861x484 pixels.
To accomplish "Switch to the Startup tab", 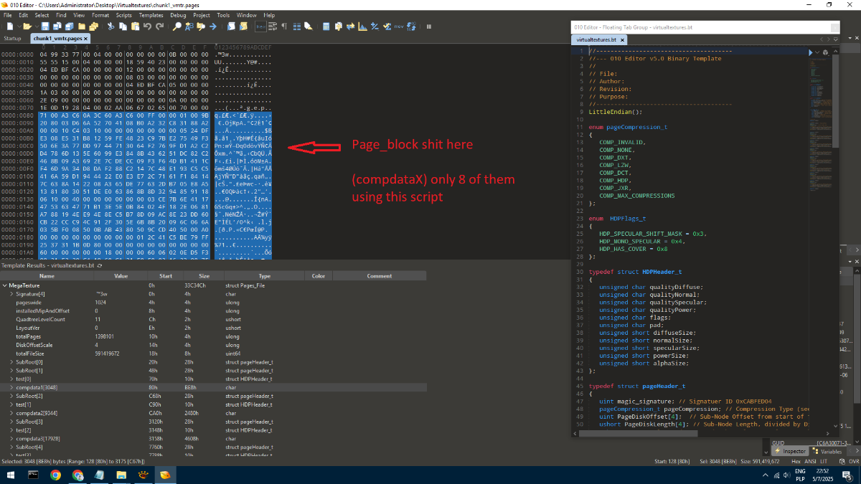I will click(13, 38).
